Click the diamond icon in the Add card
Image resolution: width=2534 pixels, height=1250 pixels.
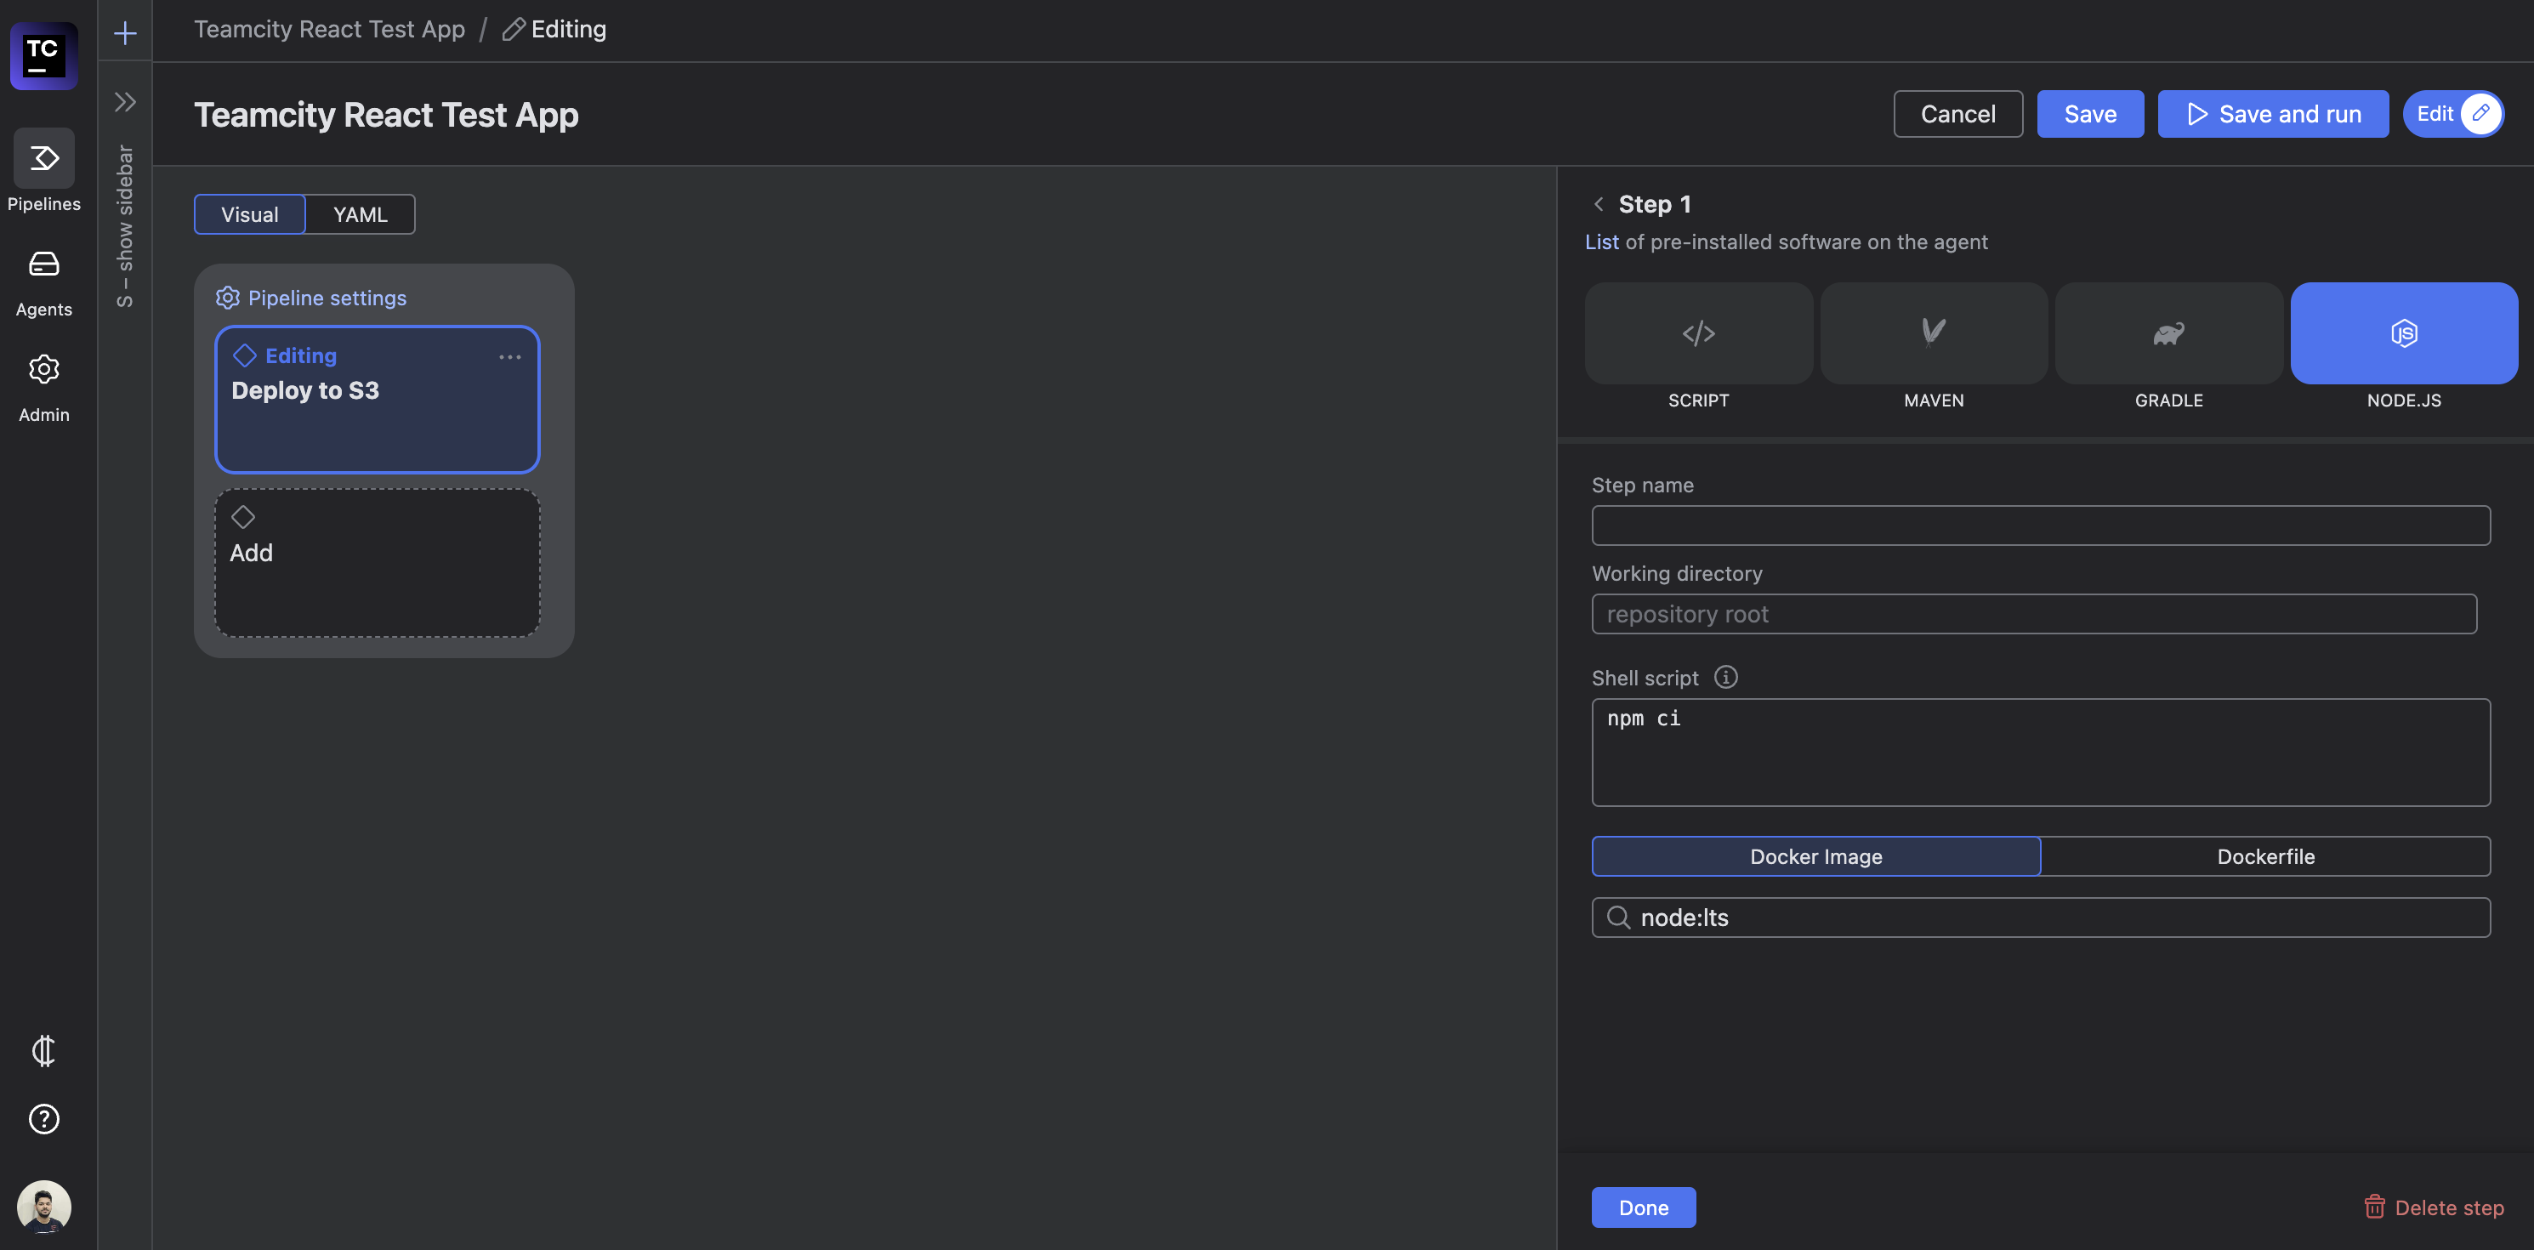tap(243, 516)
